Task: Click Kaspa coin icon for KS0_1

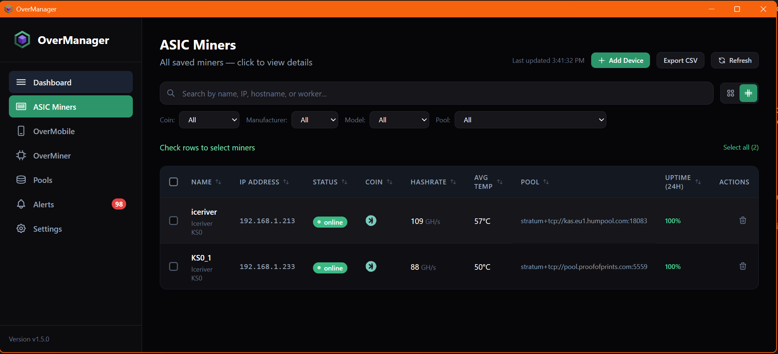Action: [x=371, y=266]
